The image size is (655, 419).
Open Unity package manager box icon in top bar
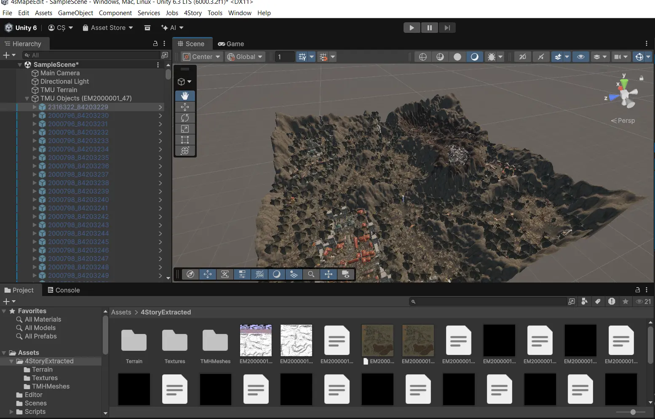point(147,28)
